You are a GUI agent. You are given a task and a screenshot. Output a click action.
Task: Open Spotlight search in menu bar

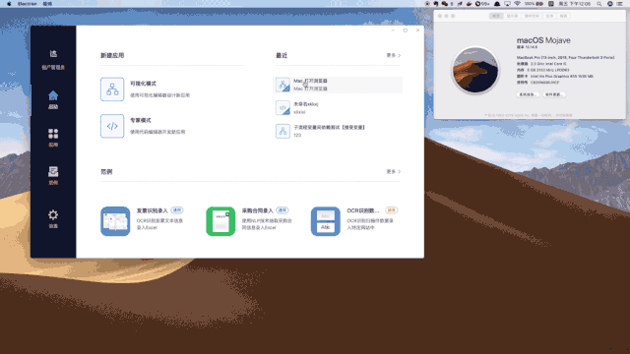[599, 4]
